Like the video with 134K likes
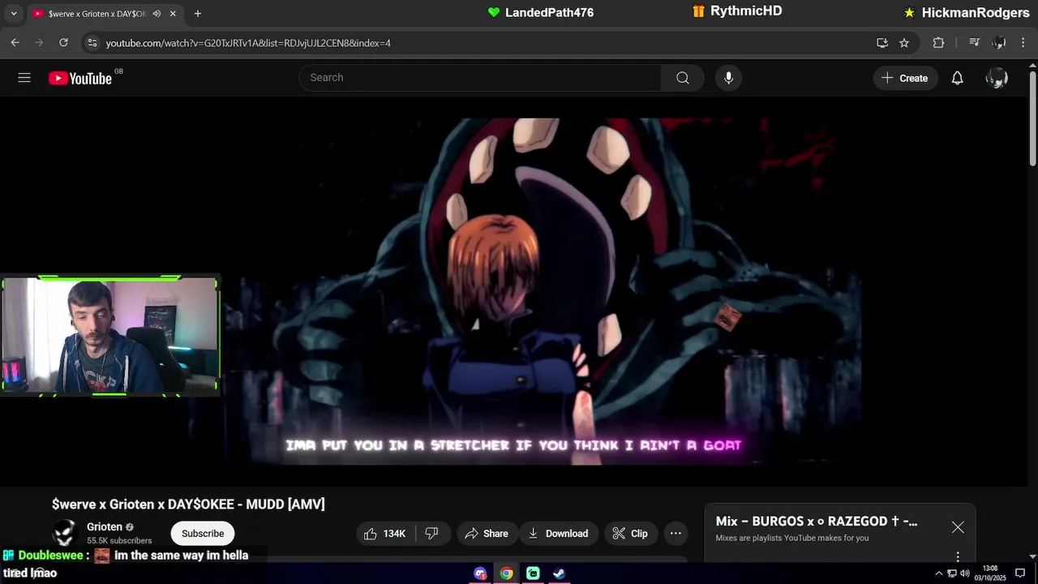This screenshot has width=1038, height=584. 386,533
